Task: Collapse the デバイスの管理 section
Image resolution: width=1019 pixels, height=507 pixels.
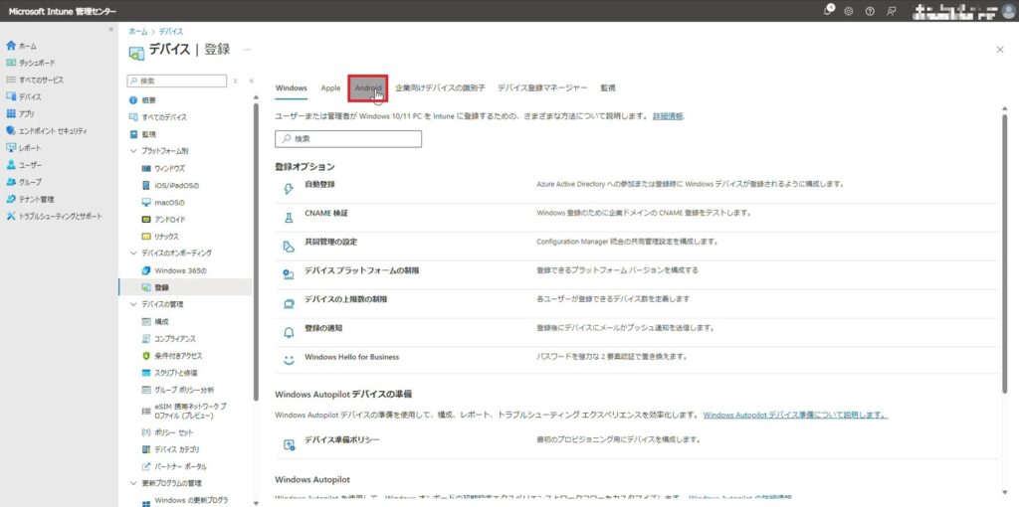Action: click(x=134, y=304)
